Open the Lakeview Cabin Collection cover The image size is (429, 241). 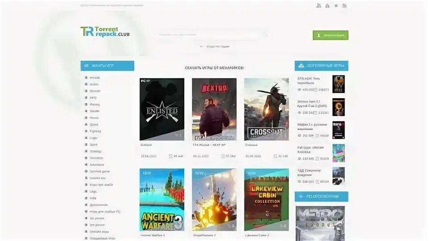click(266, 200)
